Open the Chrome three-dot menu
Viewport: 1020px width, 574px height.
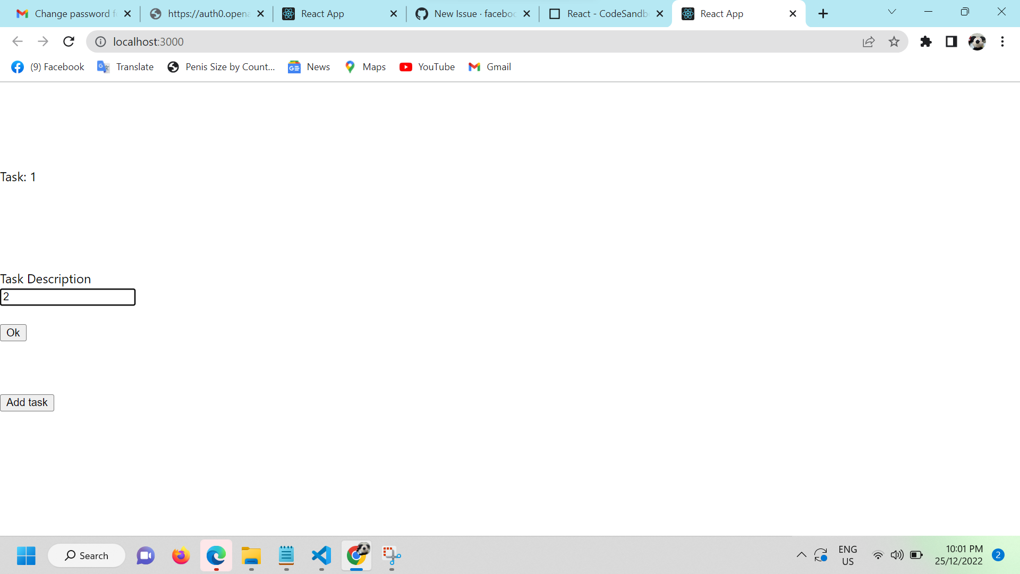pyautogui.click(x=1003, y=41)
